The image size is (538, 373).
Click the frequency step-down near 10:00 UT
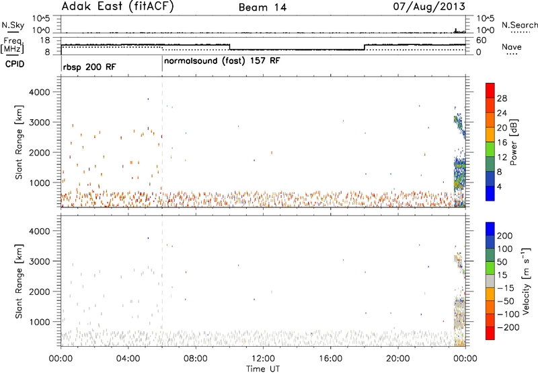pos(229,47)
